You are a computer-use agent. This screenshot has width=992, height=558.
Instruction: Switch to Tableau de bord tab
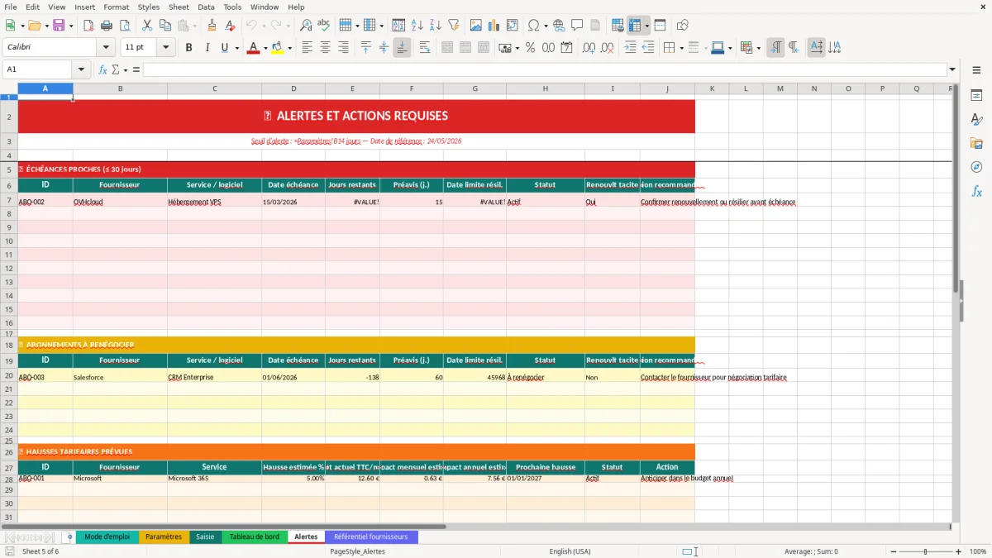[255, 537]
